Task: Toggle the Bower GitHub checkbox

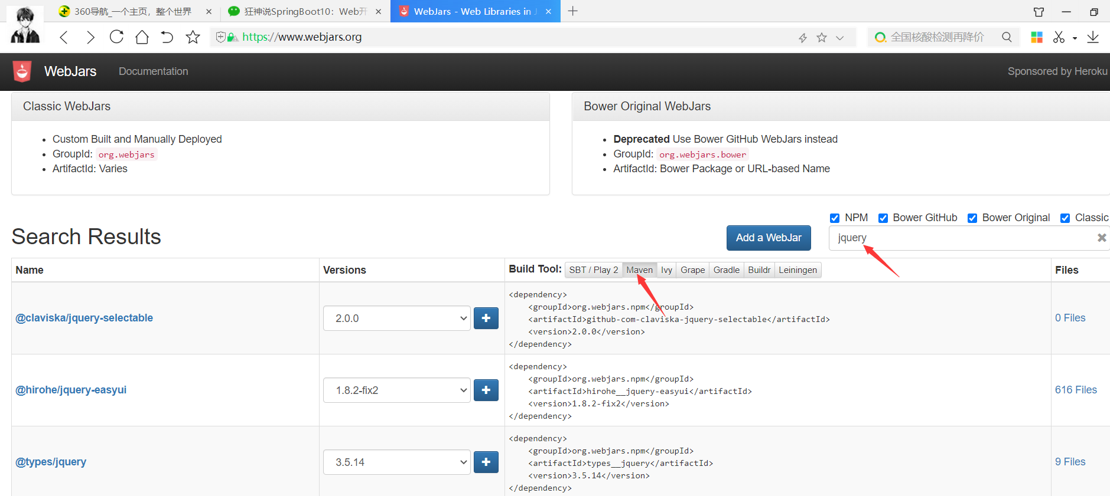Action: tap(883, 218)
